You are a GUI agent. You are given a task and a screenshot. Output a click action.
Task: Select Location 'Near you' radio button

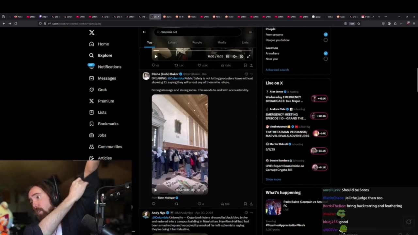326,59
